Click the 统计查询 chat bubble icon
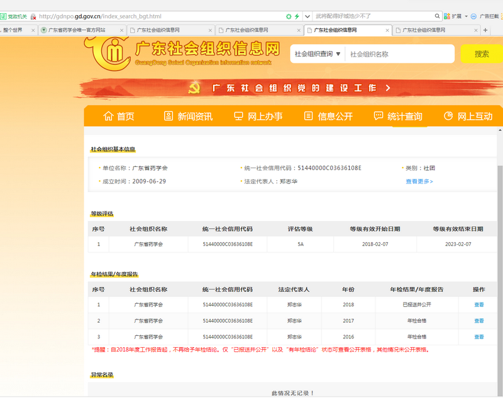Image resolution: width=503 pixels, height=398 pixels. (x=378, y=116)
